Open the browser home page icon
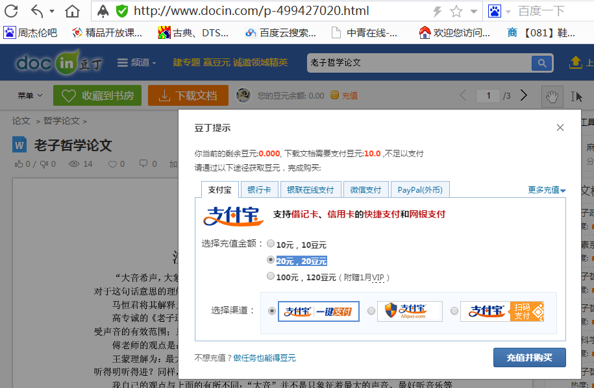The image size is (594, 388). click(x=72, y=11)
